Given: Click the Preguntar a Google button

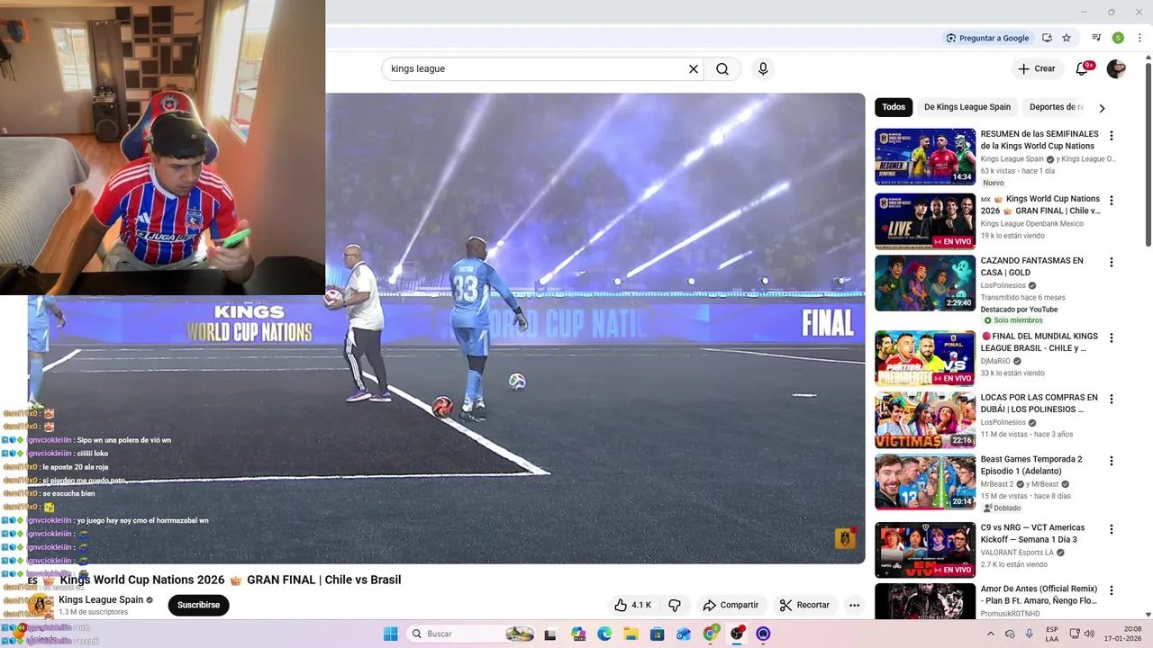Looking at the screenshot, I should tap(987, 38).
